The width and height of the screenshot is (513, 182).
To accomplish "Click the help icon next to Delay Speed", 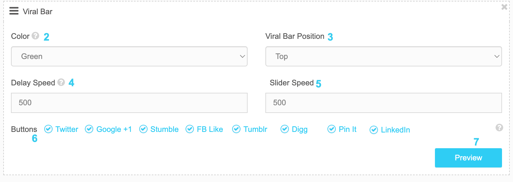I will coord(61,82).
